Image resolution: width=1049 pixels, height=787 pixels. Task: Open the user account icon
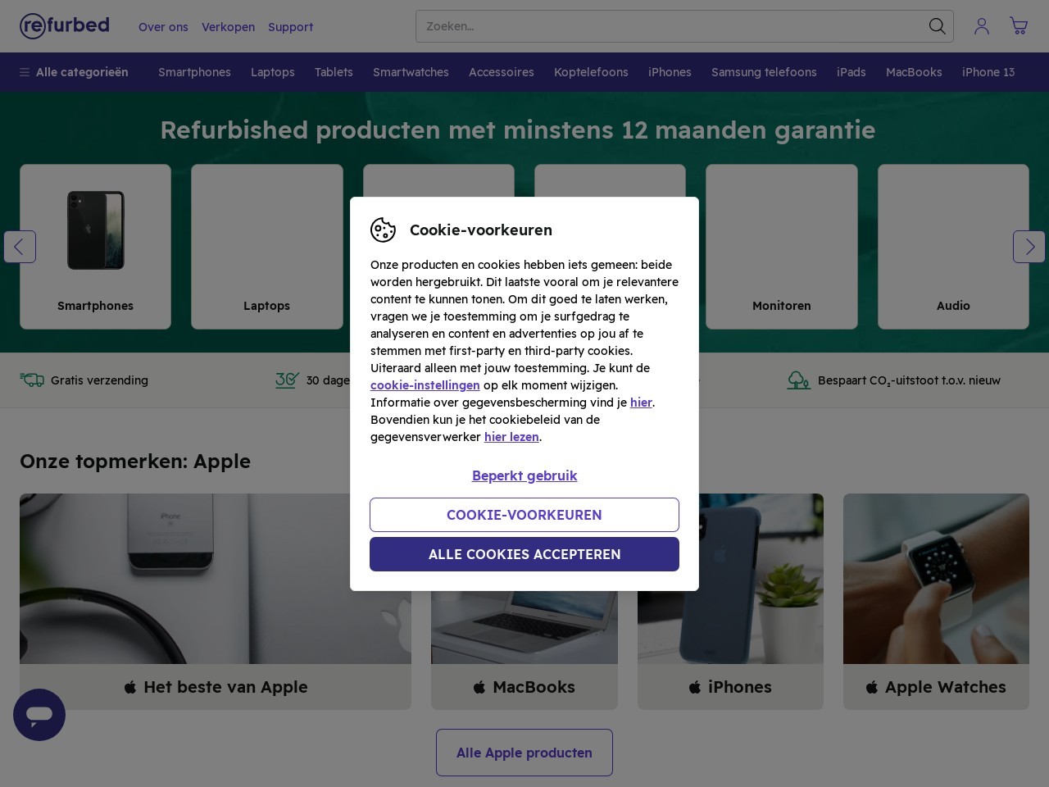pos(981,26)
